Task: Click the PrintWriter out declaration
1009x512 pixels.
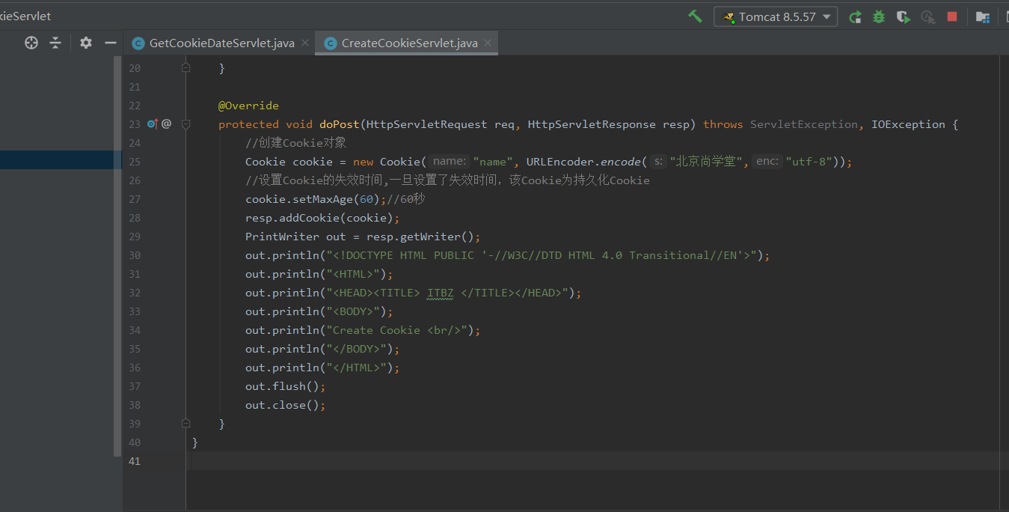Action: (363, 237)
